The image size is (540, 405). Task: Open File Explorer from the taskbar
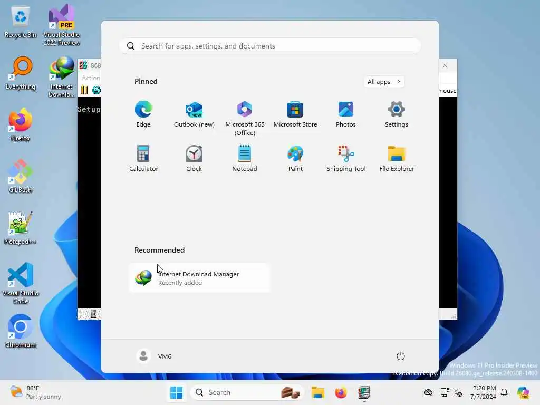pos(318,392)
